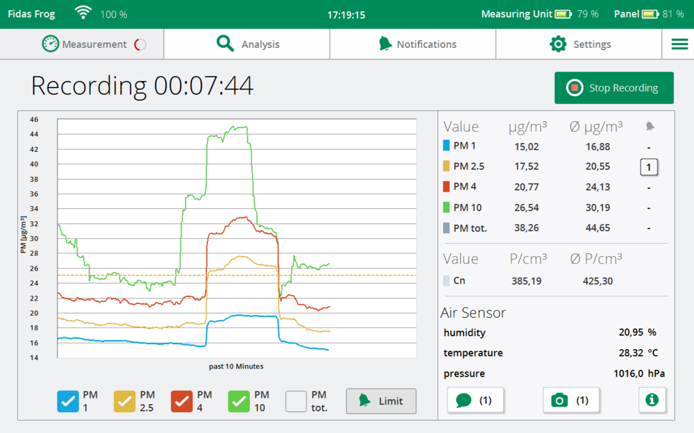Enable the PM tot. checkbox
Viewport: 694px width, 433px height.
pos(296,401)
